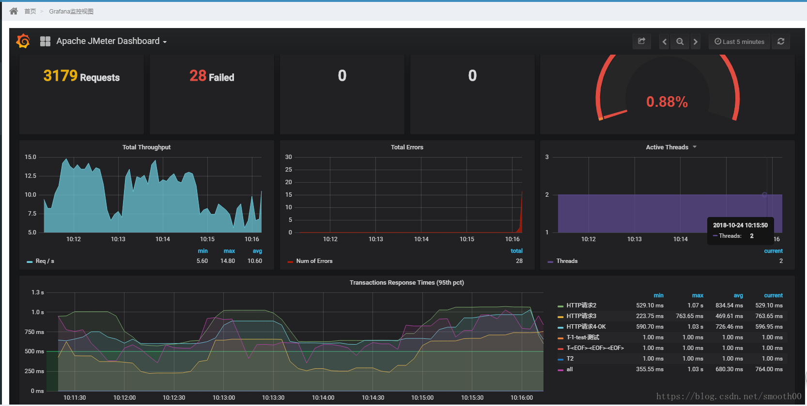
Task: Open color picker for HTTP请求2 swatch
Action: 560,306
